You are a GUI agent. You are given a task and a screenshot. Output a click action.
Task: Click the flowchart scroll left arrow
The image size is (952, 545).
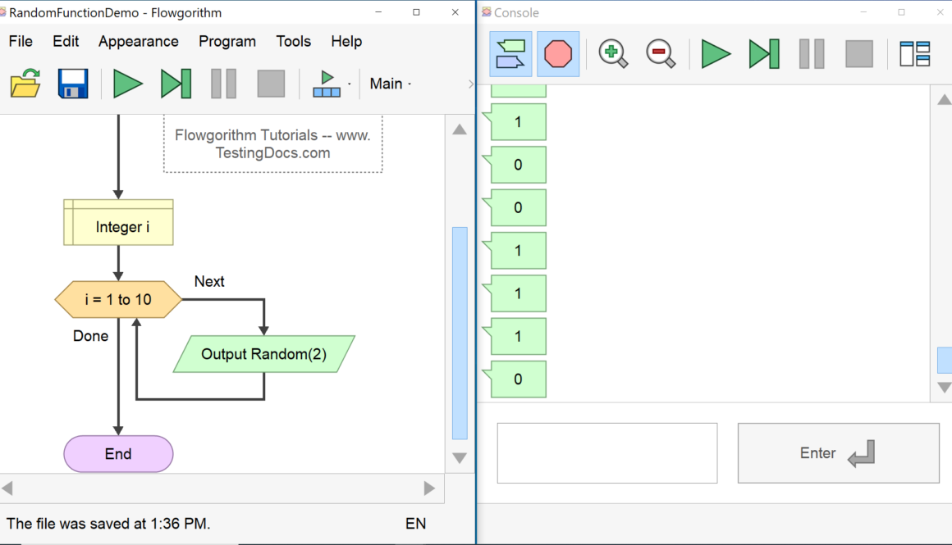click(x=7, y=488)
